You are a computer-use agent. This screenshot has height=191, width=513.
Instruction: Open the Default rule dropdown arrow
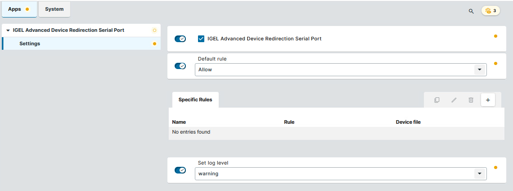(x=479, y=69)
